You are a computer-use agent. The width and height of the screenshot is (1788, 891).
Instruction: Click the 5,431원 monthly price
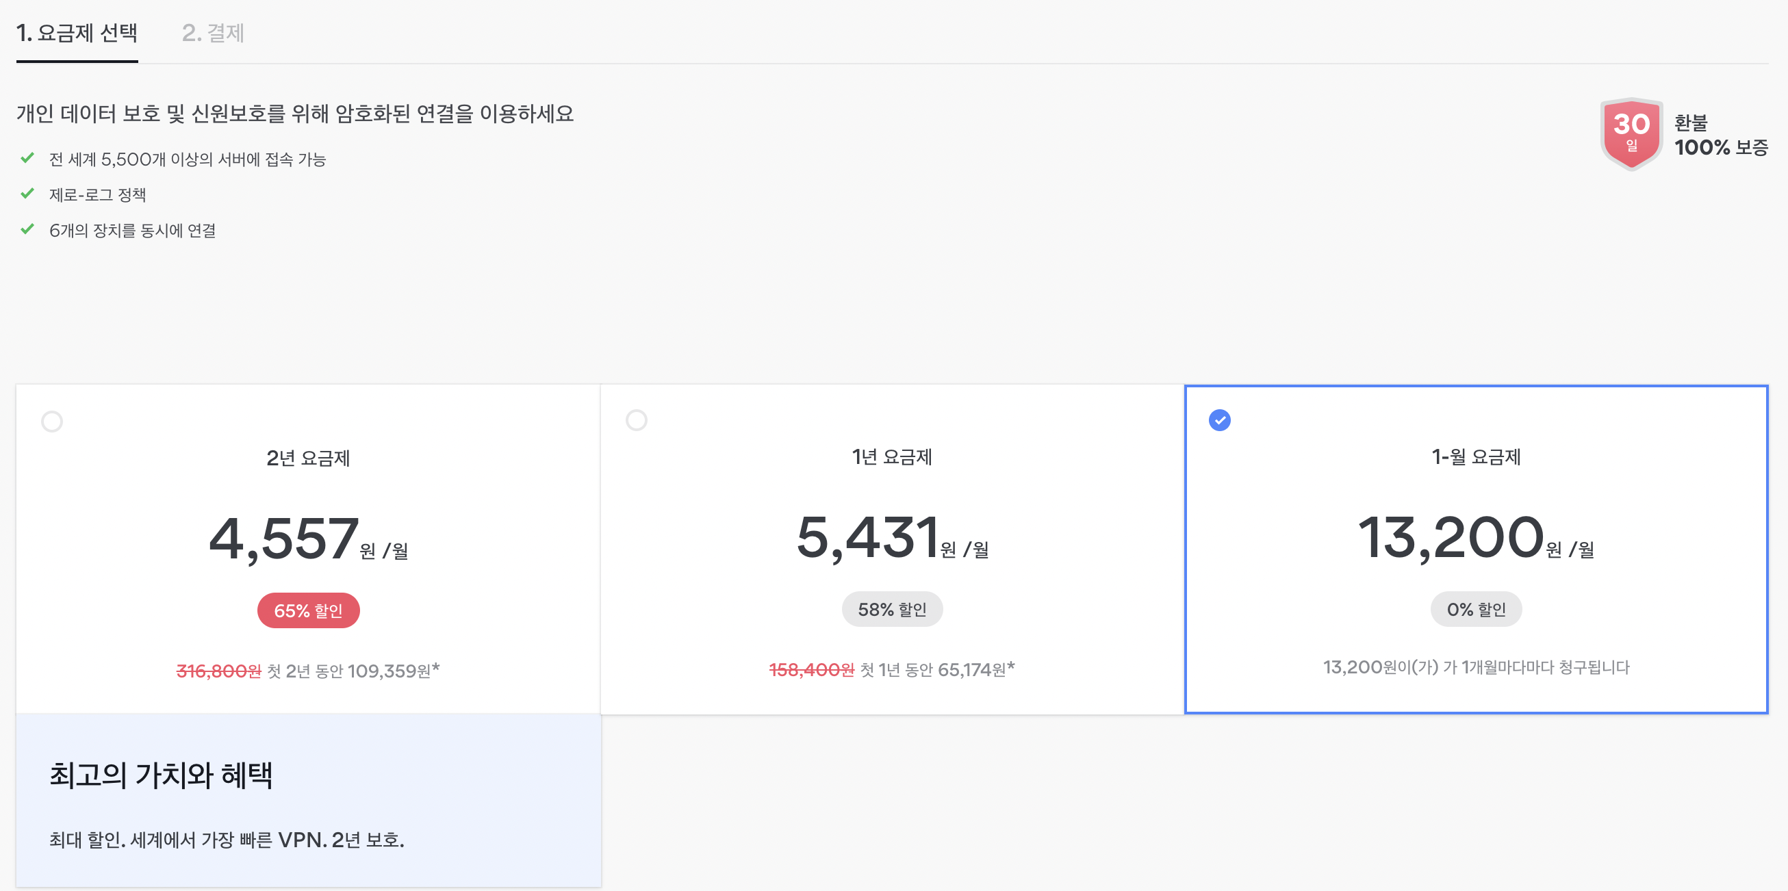867,537
